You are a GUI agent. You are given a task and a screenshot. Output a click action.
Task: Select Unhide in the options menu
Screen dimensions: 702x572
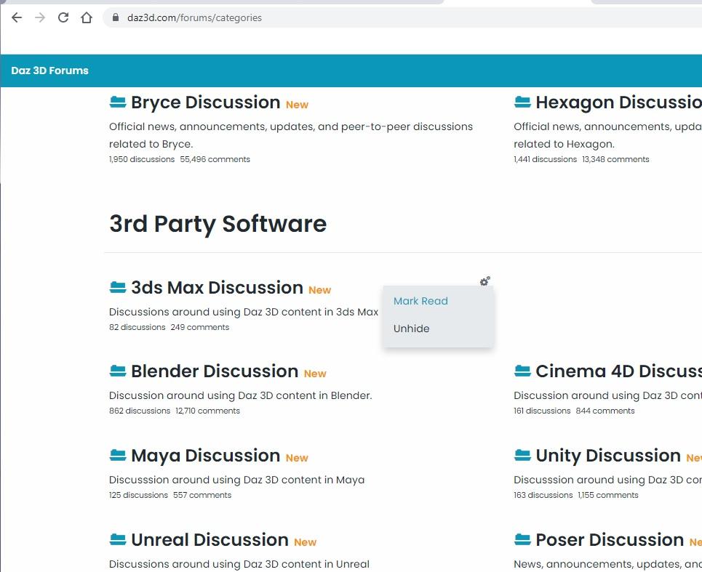[x=412, y=329]
